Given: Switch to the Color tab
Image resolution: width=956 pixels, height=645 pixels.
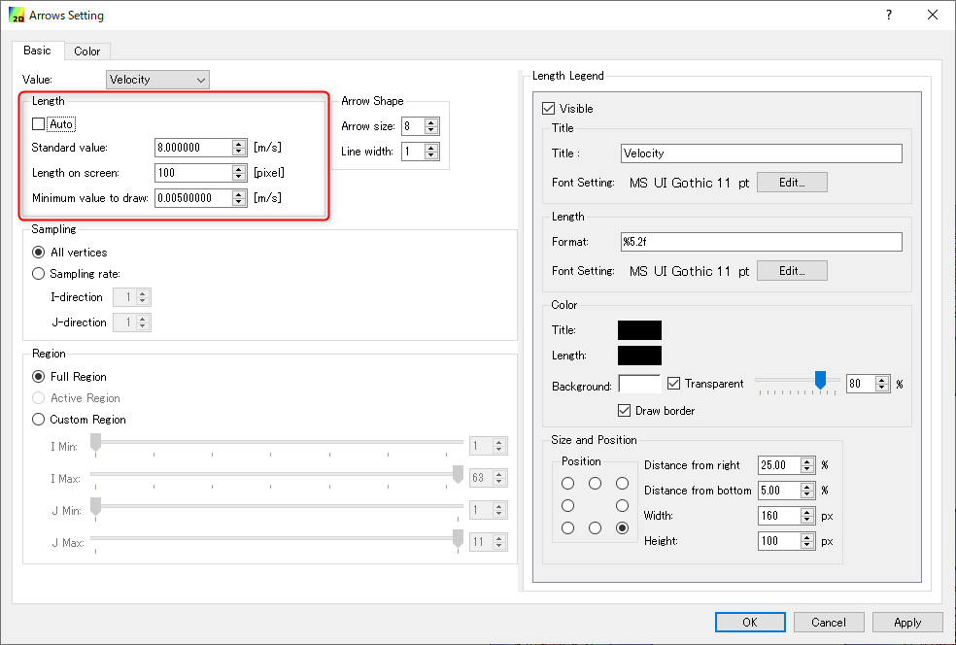Looking at the screenshot, I should tap(86, 51).
